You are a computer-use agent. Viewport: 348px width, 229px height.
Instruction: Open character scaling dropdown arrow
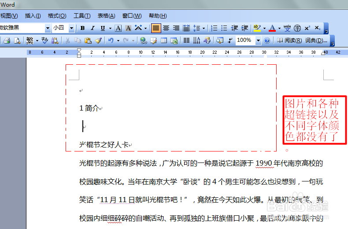coord(146,28)
